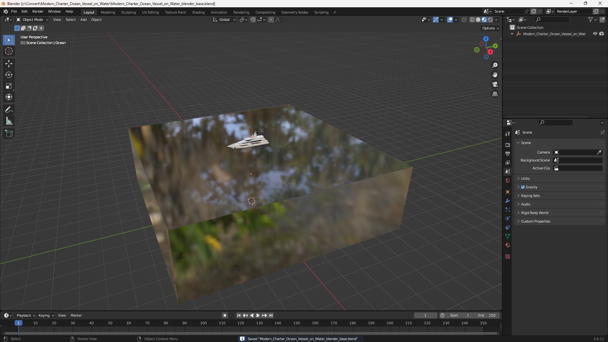Click the End frame field

pos(487,315)
